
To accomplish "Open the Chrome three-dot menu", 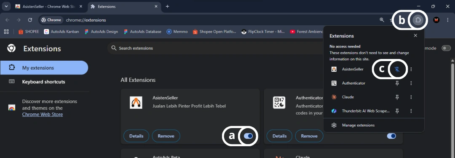I will 447,20.
